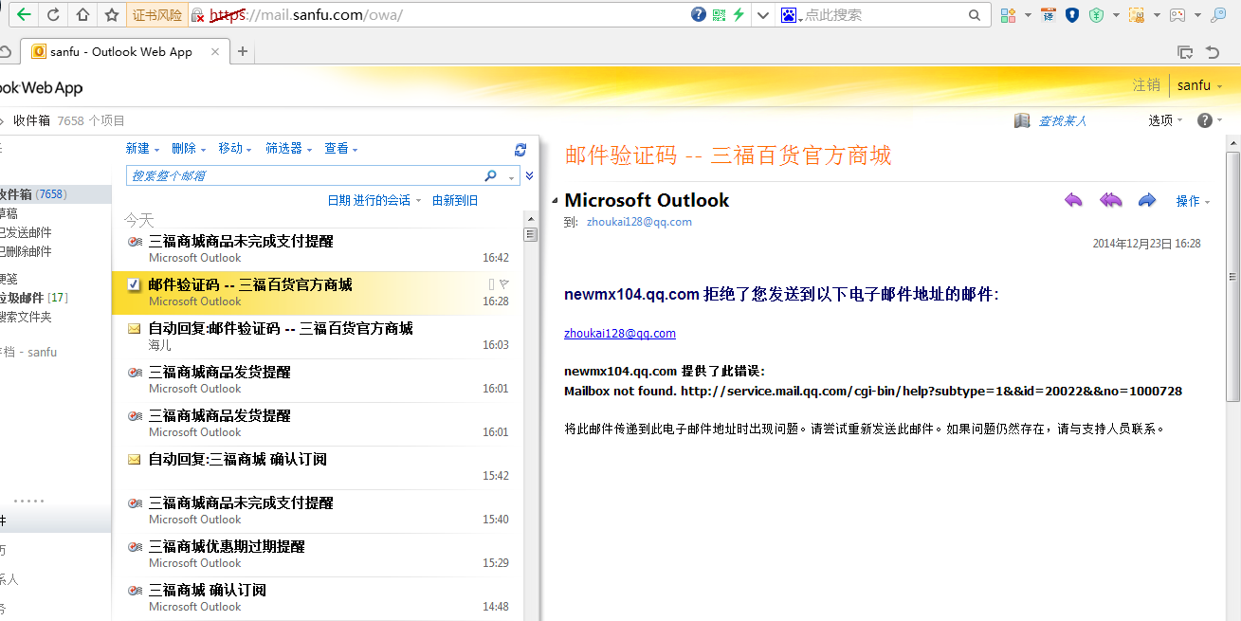Click the blue help question mark in address bar
This screenshot has height=621, width=1241.
(x=699, y=14)
